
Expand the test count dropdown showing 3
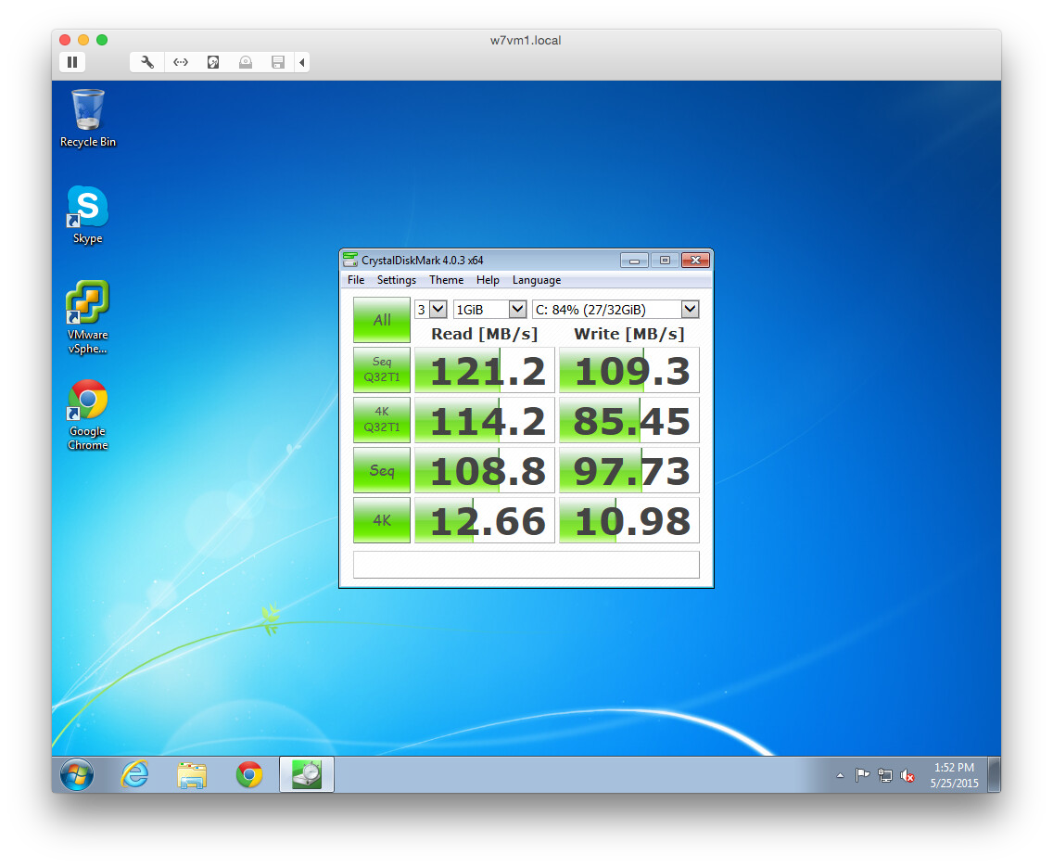click(x=438, y=310)
